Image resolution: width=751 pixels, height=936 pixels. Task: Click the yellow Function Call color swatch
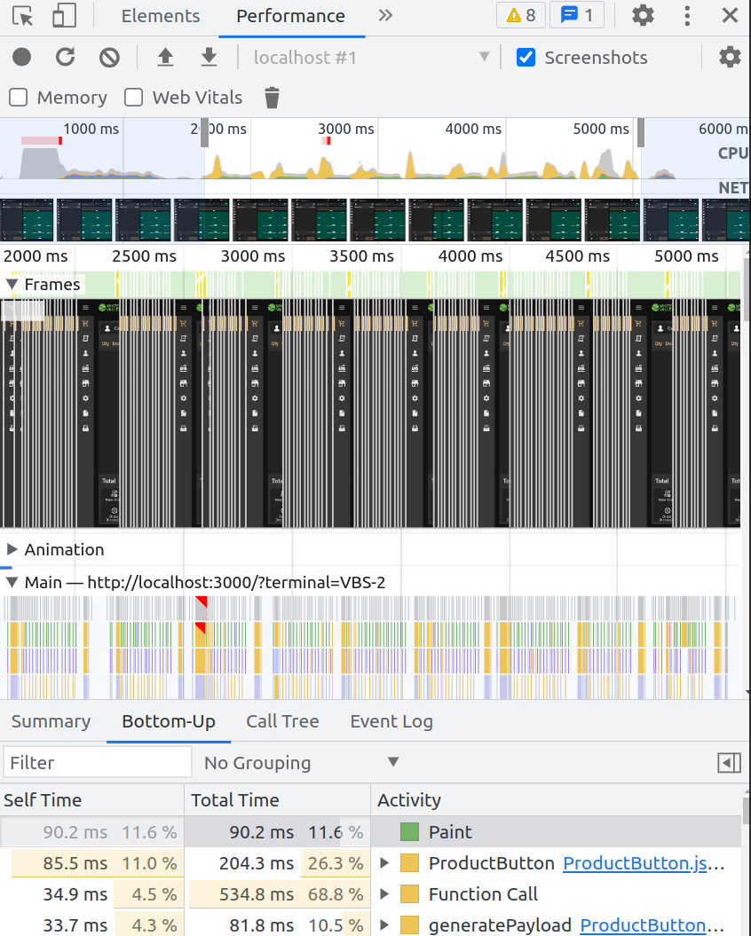tap(409, 894)
